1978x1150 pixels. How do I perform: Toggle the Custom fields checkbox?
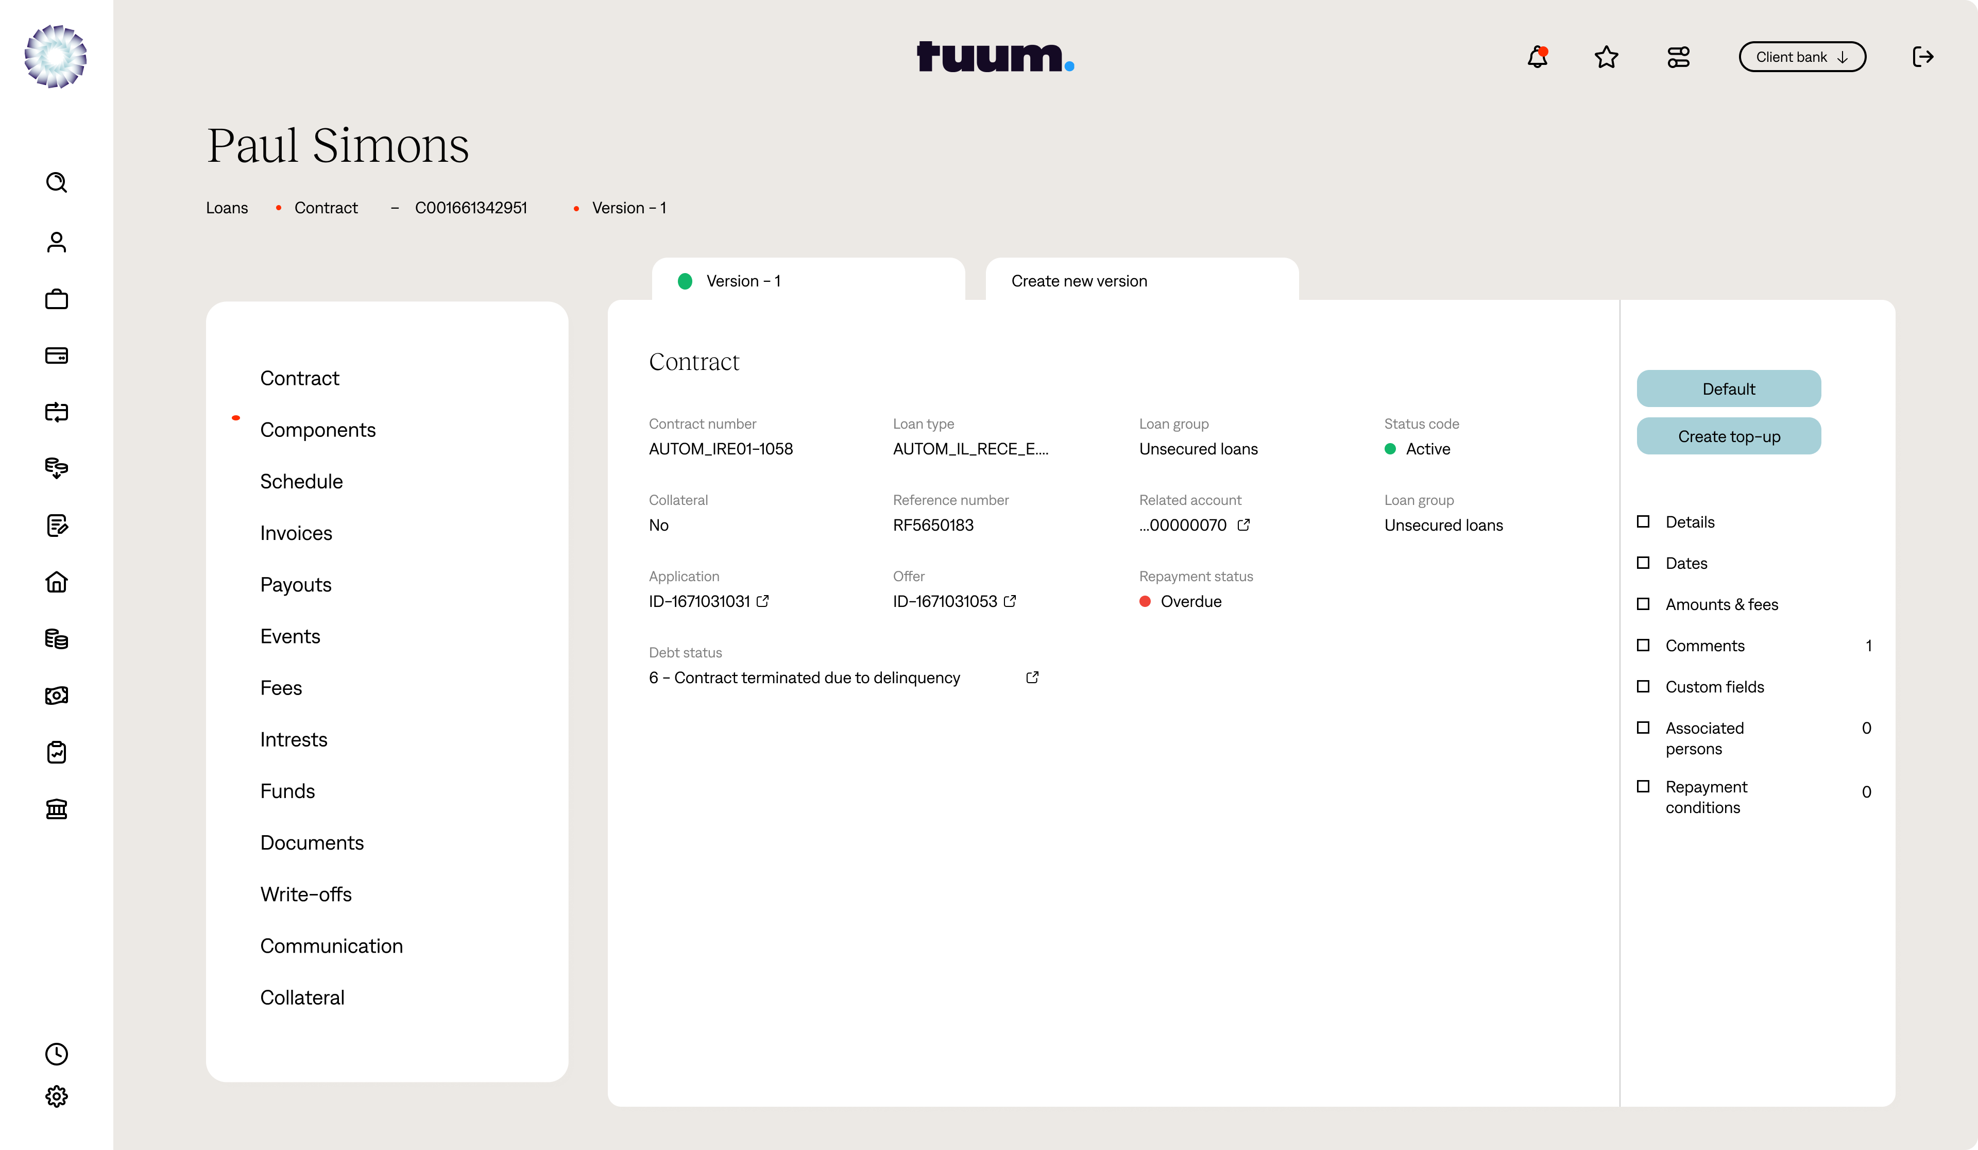(x=1643, y=687)
